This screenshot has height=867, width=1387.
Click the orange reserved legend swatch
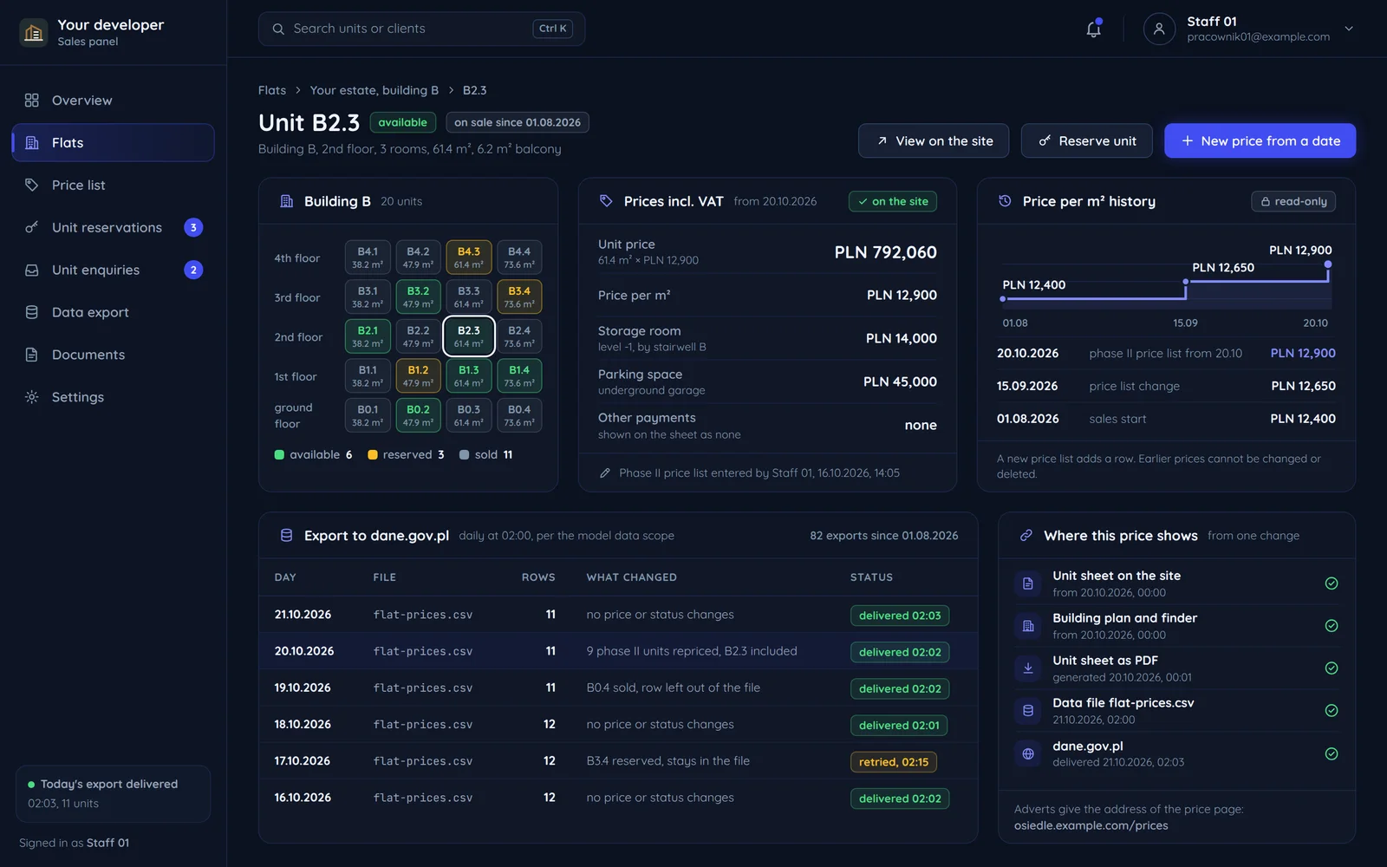tap(373, 455)
